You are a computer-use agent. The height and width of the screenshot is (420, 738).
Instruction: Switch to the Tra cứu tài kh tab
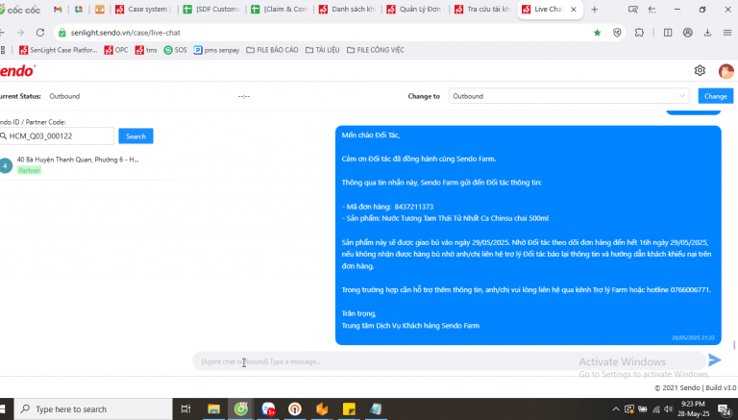tap(484, 10)
